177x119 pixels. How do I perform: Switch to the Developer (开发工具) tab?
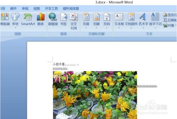51,9
